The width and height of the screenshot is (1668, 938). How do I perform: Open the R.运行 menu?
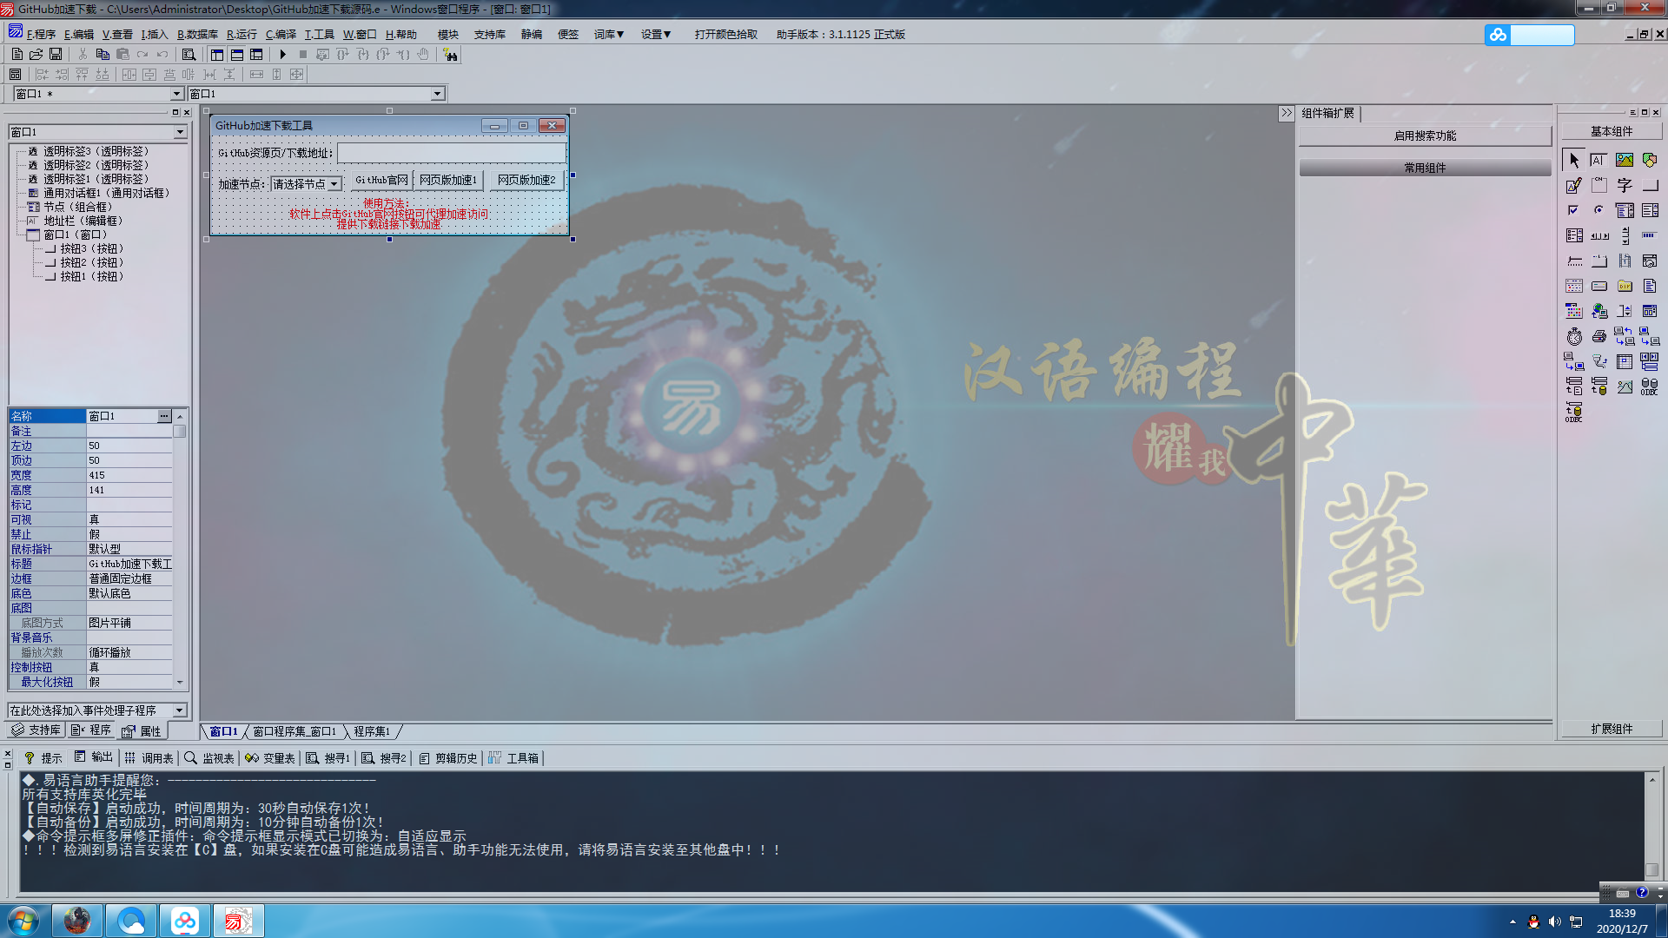pyautogui.click(x=242, y=35)
